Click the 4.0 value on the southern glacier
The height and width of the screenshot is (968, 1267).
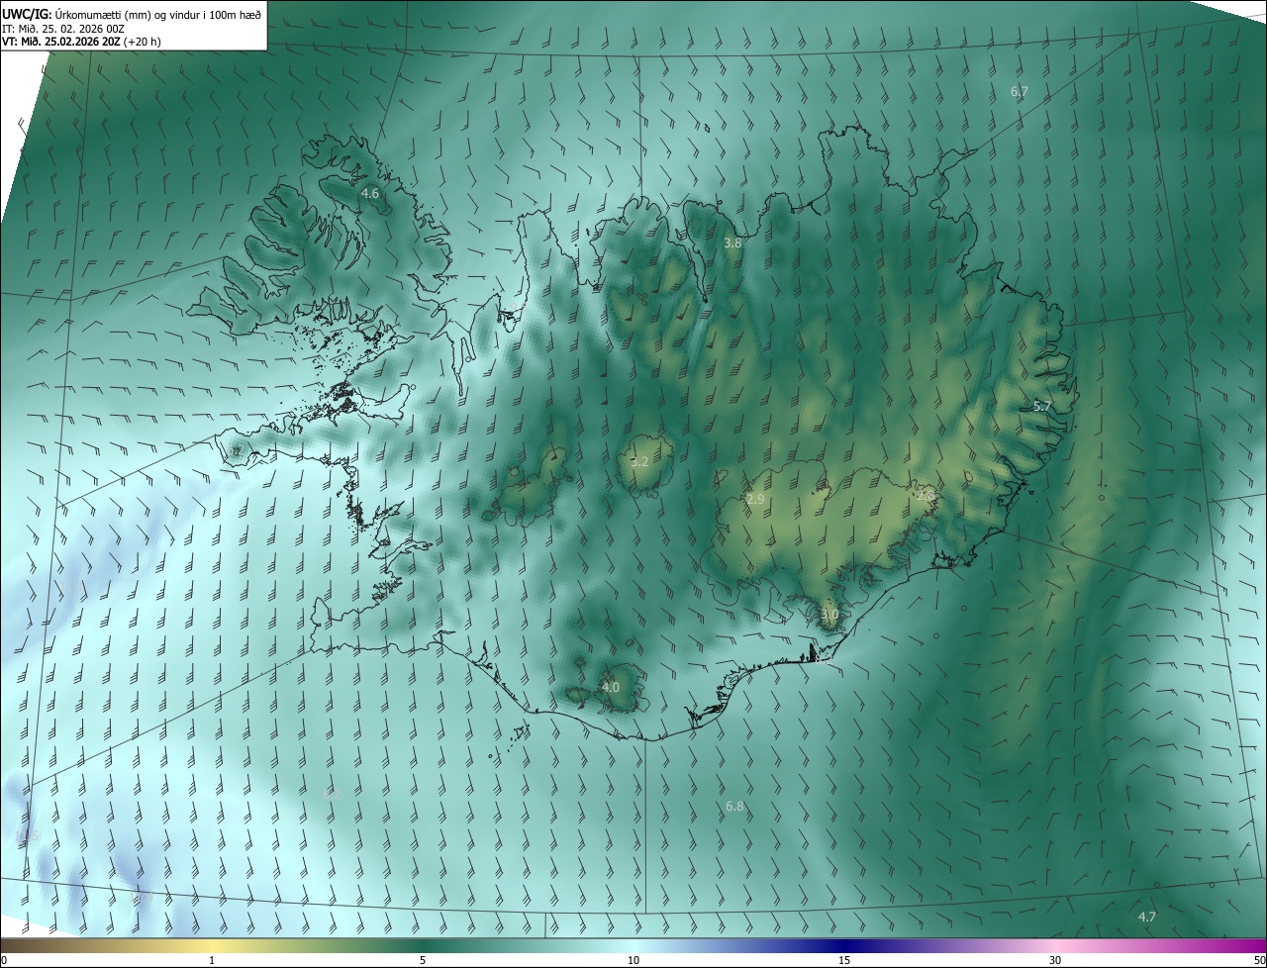coord(611,688)
